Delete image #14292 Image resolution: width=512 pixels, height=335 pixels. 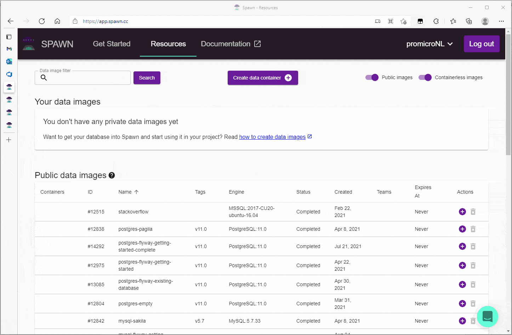click(x=473, y=246)
